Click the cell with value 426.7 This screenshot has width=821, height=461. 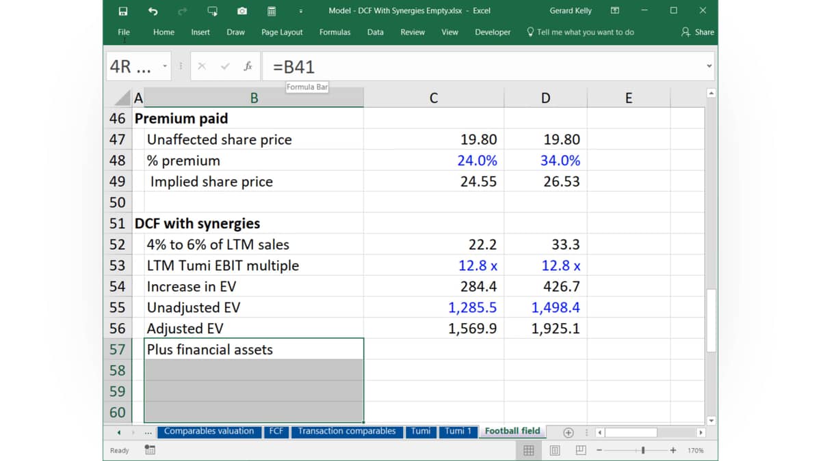pyautogui.click(x=545, y=287)
